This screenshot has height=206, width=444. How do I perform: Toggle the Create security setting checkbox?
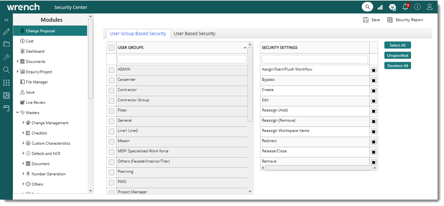[374, 91]
